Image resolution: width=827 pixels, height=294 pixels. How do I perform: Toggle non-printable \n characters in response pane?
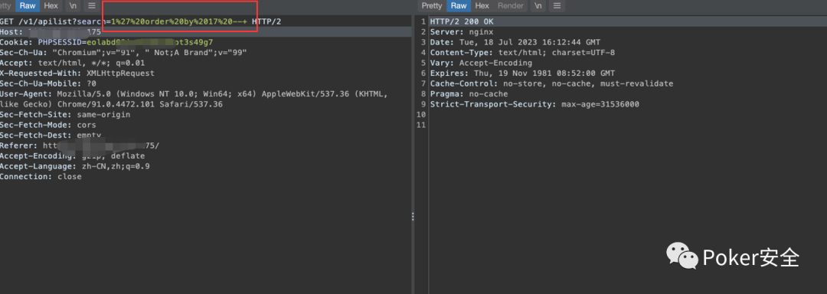[x=538, y=6]
